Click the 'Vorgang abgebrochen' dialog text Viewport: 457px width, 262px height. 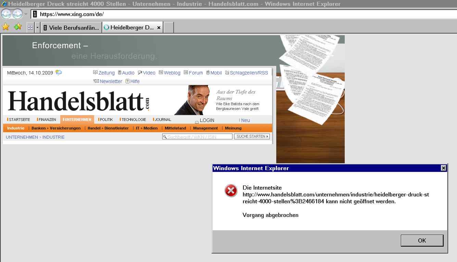270,215
